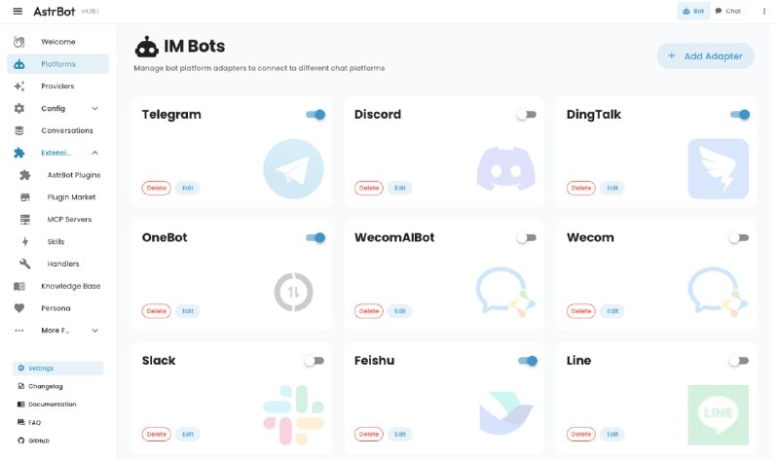779x459 pixels.
Task: Click the Telegram paper plane logo
Action: [x=294, y=168]
